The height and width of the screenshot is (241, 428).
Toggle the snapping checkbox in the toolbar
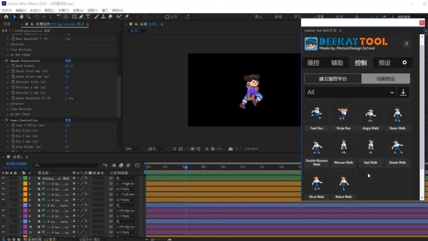point(167,17)
